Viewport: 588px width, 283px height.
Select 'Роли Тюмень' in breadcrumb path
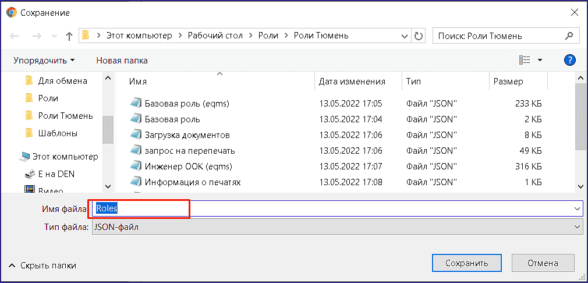click(321, 36)
